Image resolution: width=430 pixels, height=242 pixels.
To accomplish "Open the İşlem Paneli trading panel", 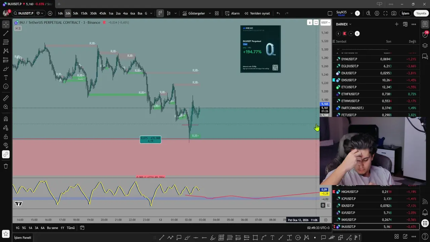I will [x=23, y=238].
